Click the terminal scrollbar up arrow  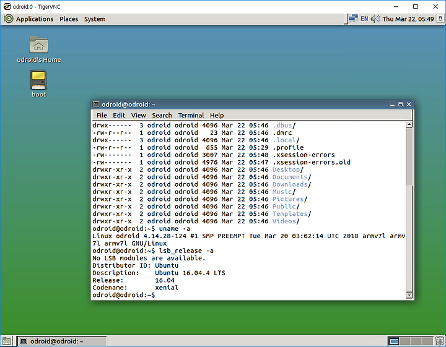click(x=409, y=124)
